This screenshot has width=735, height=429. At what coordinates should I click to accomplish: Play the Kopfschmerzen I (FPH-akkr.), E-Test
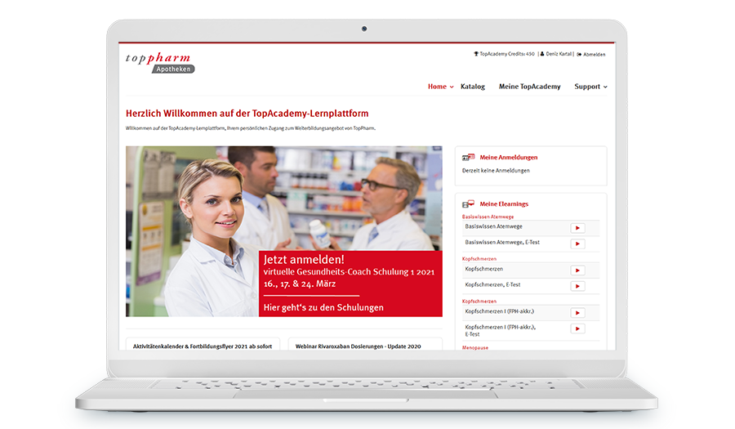tap(577, 328)
